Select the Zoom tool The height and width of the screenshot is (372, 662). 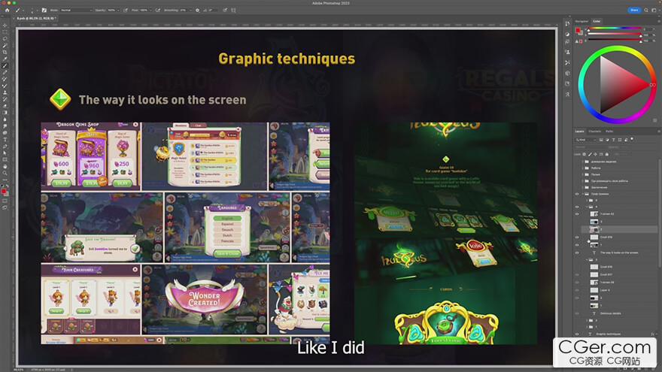(5, 173)
